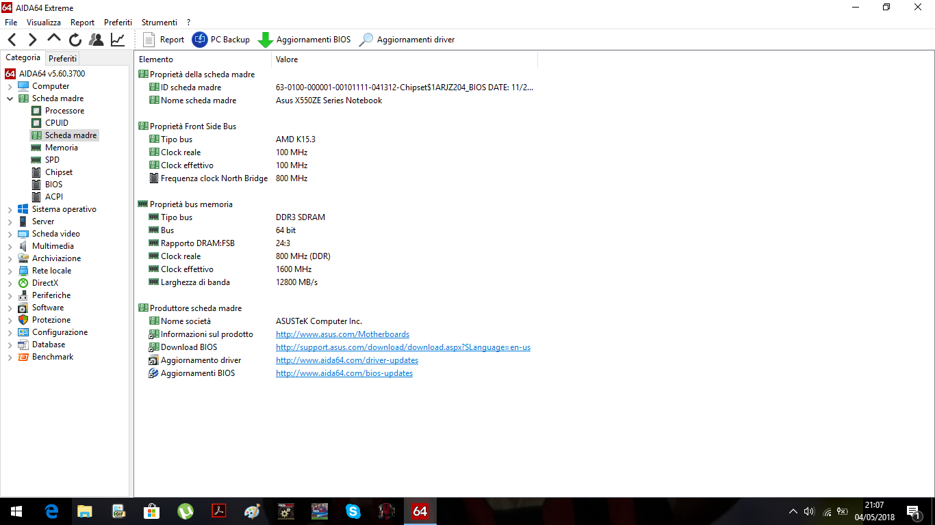935x525 pixels.
Task: Expand the Multimedia tree node
Action: click(x=10, y=246)
